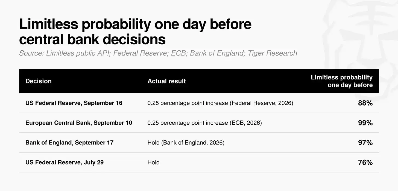
Task: Select the US Federal Reserve, September 16 row
Action: pos(199,103)
